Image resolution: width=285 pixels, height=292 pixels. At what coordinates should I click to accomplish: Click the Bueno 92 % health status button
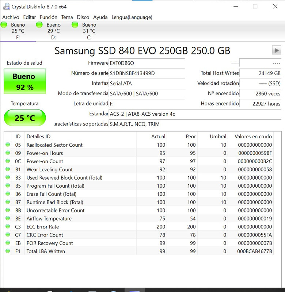coord(25,81)
